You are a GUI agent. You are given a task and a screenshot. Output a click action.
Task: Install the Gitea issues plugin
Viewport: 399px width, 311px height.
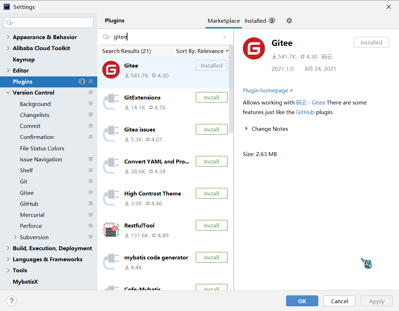tap(212, 130)
